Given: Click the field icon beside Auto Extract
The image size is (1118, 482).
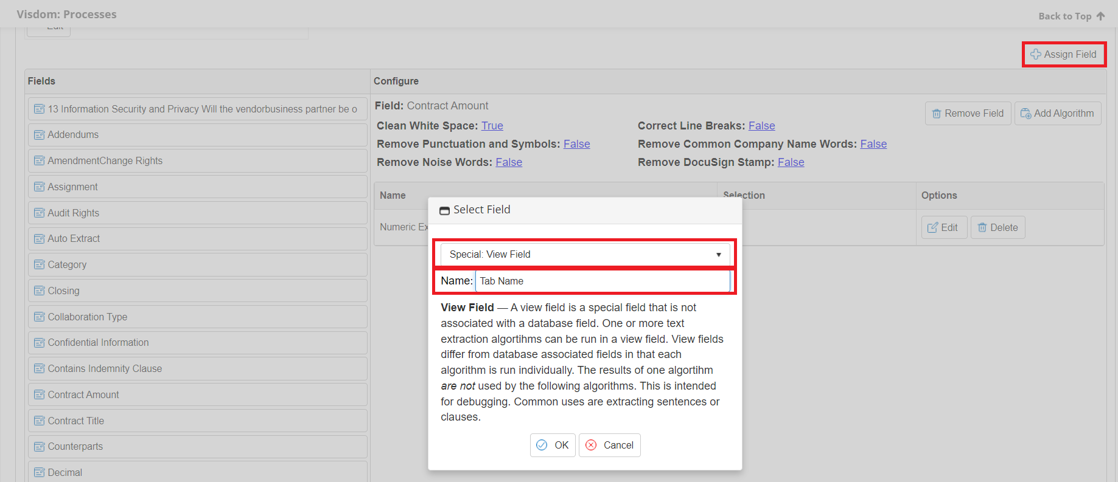Looking at the screenshot, I should 40,239.
